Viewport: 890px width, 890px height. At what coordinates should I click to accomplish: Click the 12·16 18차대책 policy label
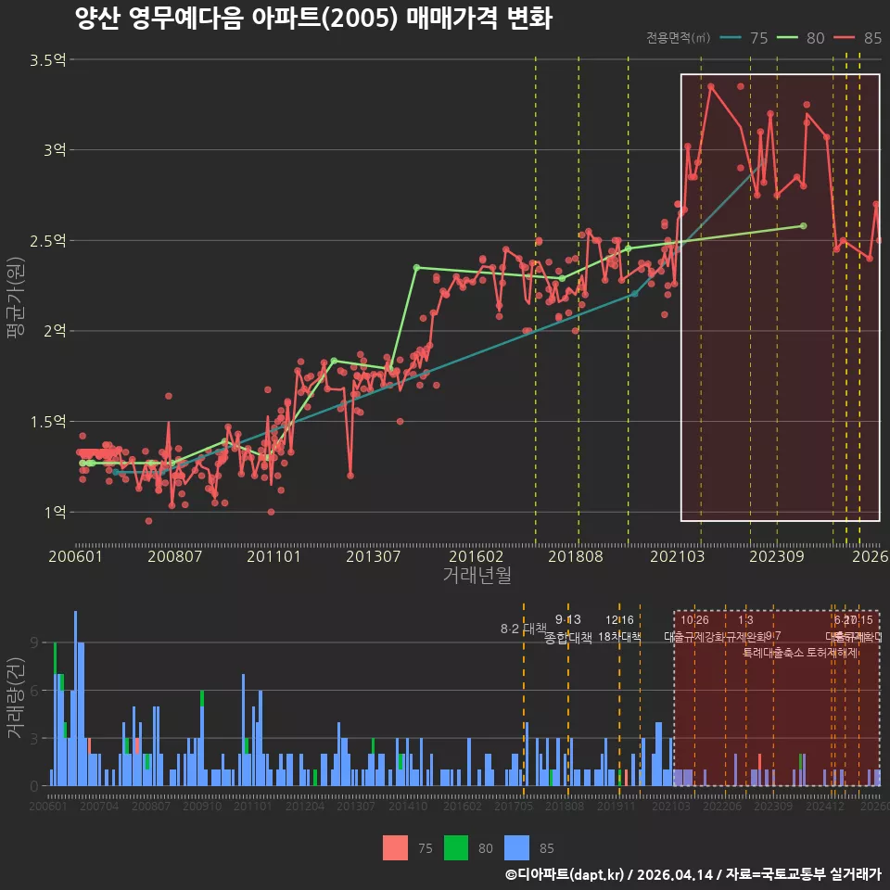click(619, 629)
